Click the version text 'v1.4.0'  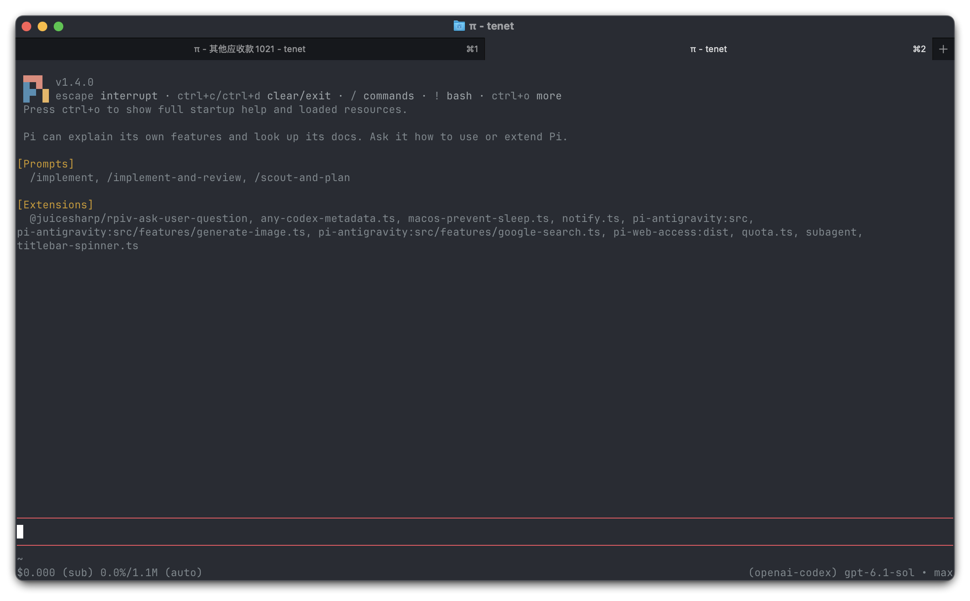pos(75,82)
